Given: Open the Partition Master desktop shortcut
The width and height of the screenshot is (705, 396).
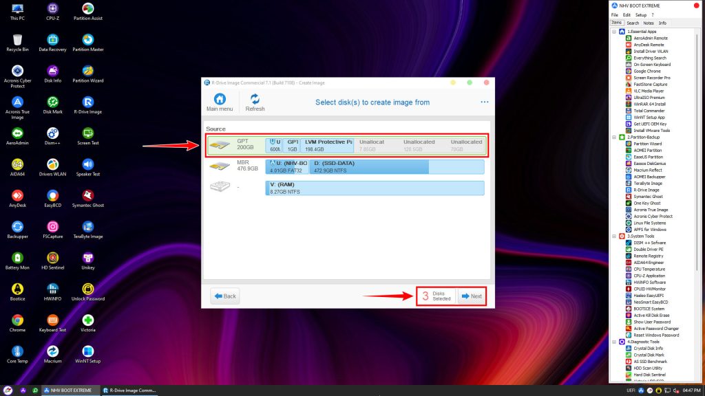Looking at the screenshot, I should (87, 43).
